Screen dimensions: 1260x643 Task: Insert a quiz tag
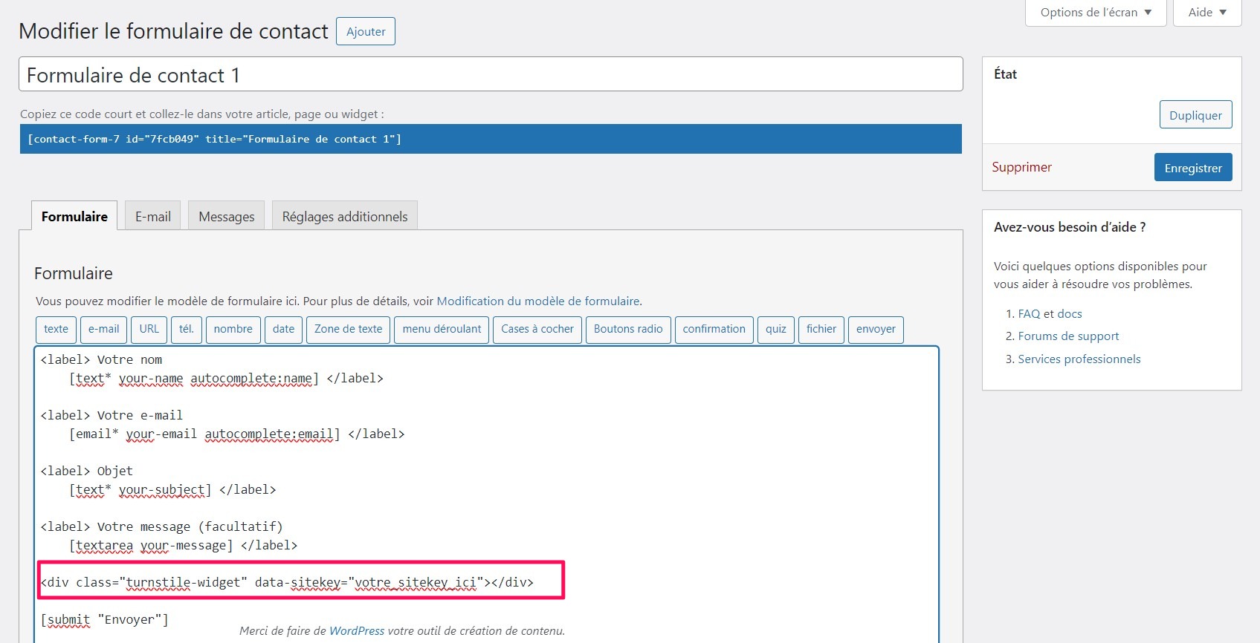tap(776, 329)
